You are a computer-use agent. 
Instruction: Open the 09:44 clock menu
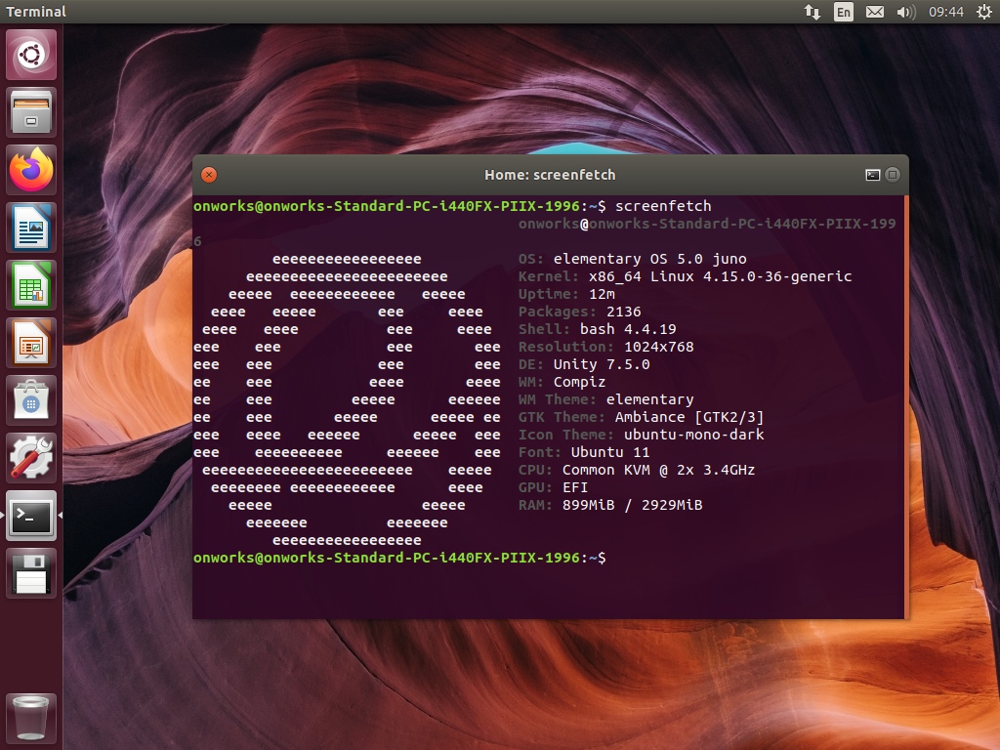click(945, 12)
